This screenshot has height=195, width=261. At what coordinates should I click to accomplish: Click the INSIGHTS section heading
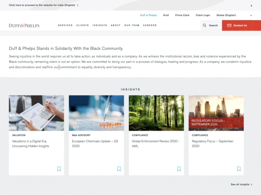point(130,89)
